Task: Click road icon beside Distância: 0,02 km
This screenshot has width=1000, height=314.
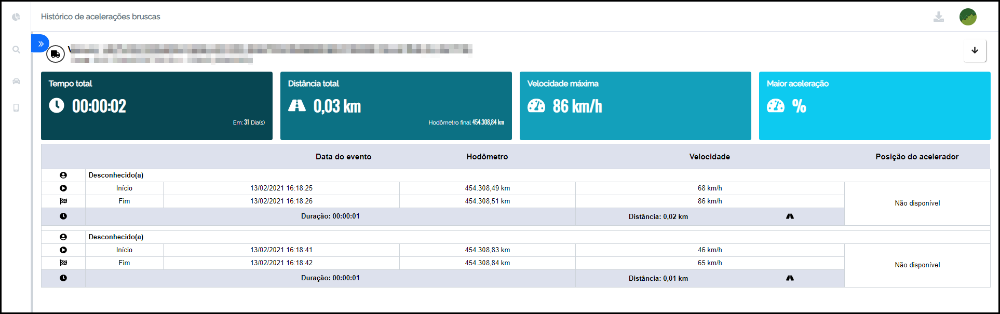Action: [x=790, y=216]
